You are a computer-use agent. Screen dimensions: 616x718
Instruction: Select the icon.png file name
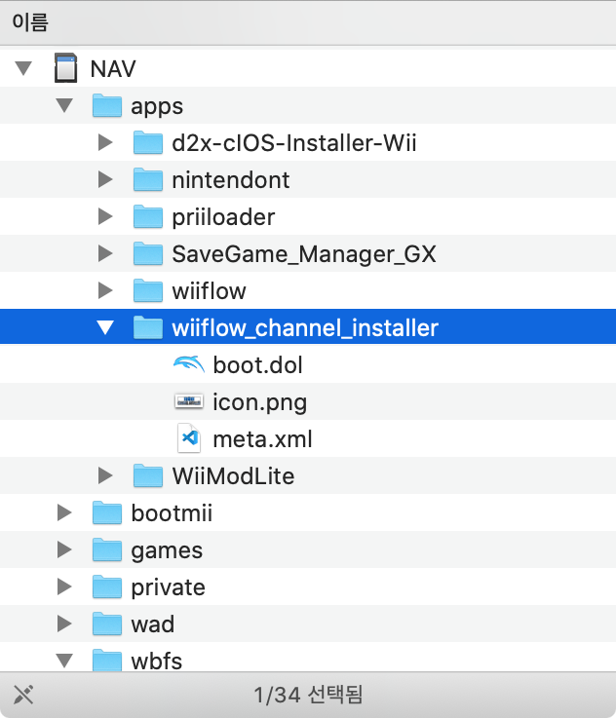coord(259,403)
